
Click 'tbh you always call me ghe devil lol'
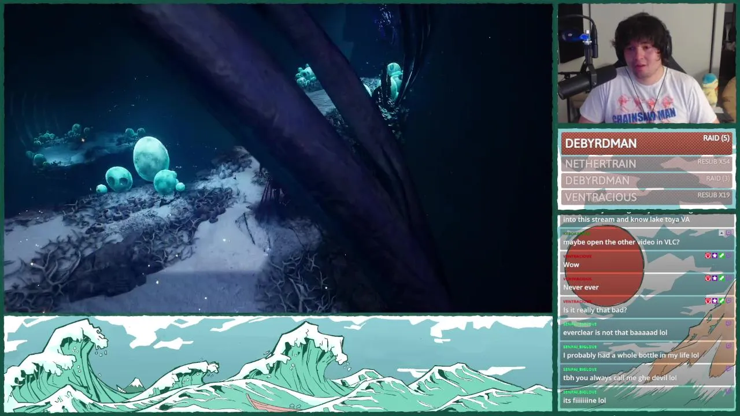click(x=620, y=378)
